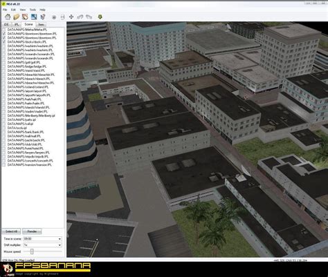Check the mansion.IPL checkbox
This screenshot has width=328, height=277.
[x=4, y=165]
